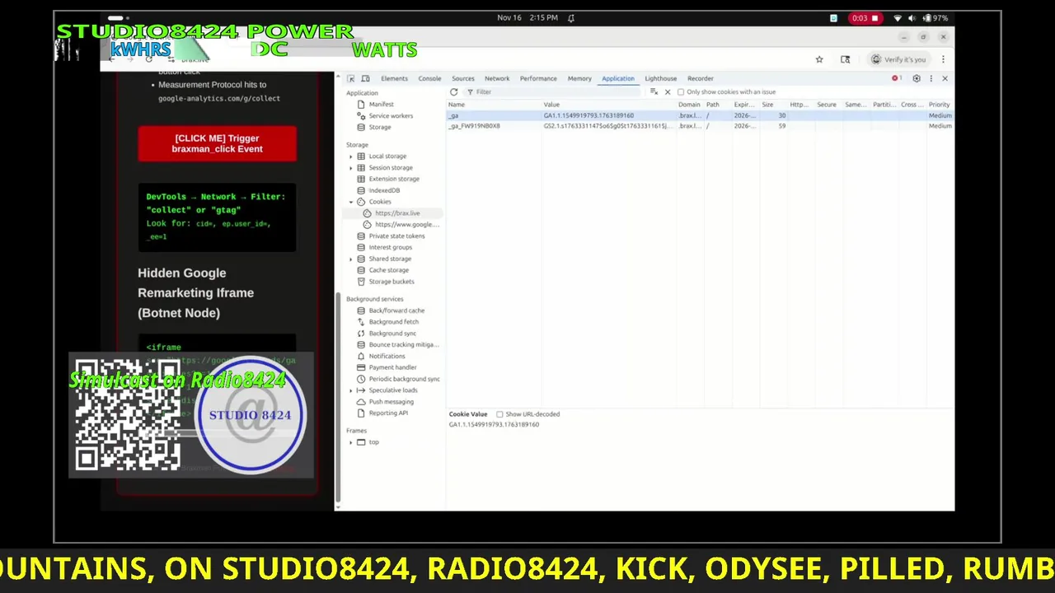
Task: Expand Speculative loads node
Action: pyautogui.click(x=351, y=390)
